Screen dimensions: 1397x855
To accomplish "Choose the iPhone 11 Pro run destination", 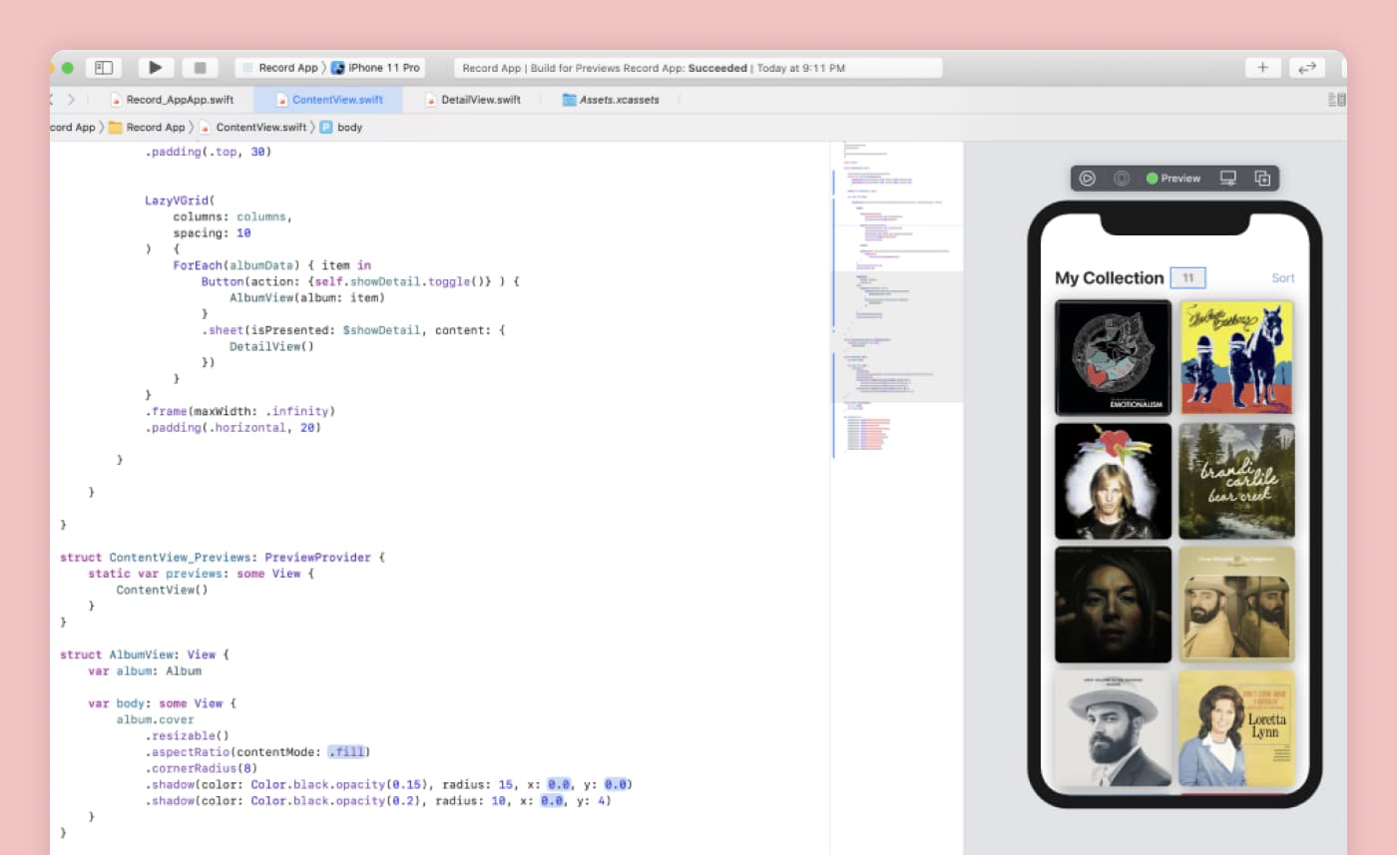I will coord(376,68).
